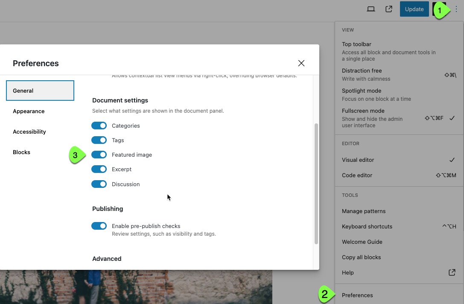Go to the Blocks tab
The image size is (464, 304).
pos(40,152)
